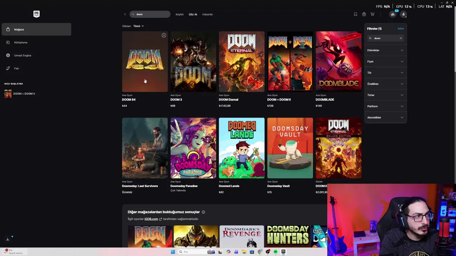Click the DOOM Eternal title text

pos(228,100)
